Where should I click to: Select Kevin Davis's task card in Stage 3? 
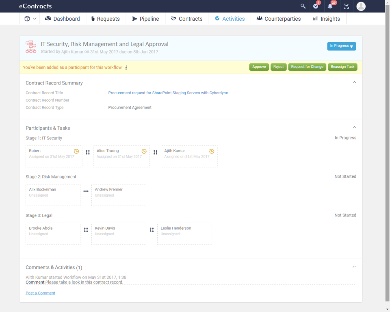[119, 234]
